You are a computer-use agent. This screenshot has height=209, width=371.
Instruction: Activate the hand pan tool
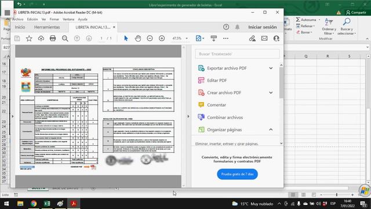point(138,38)
